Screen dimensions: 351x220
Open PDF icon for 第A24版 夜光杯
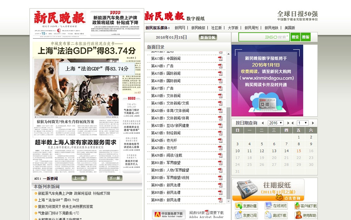point(220,140)
